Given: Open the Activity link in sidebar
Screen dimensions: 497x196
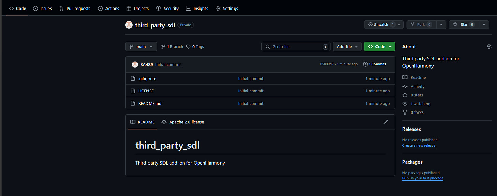Looking at the screenshot, I should [414, 87].
